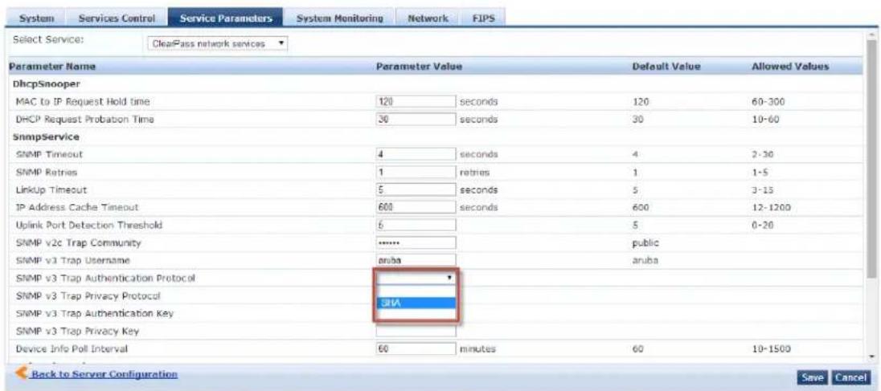
Task: Switch to the FIPS tab
Action: click(482, 18)
